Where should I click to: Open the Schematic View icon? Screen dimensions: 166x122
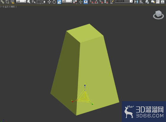pyautogui.click(x=162, y=2)
